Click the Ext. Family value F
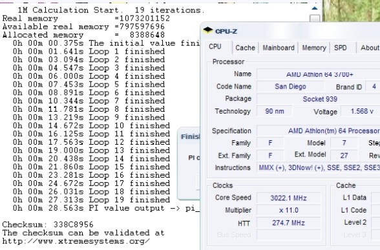The width and height of the screenshot is (380, 250). [x=270, y=155]
